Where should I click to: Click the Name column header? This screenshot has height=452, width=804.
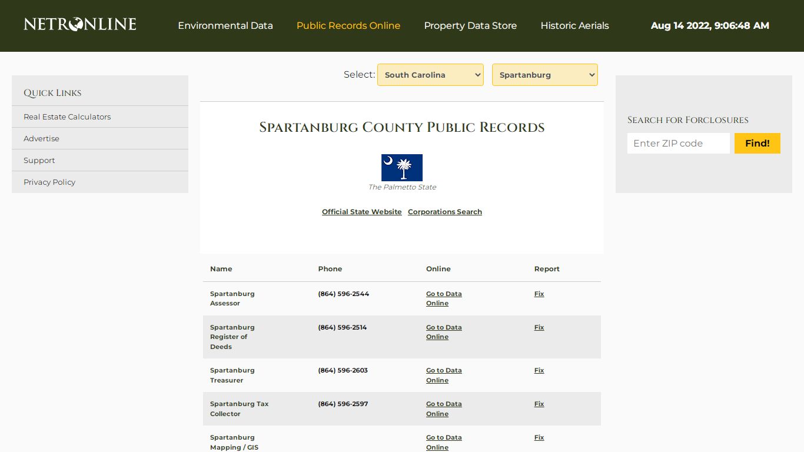[x=221, y=269]
